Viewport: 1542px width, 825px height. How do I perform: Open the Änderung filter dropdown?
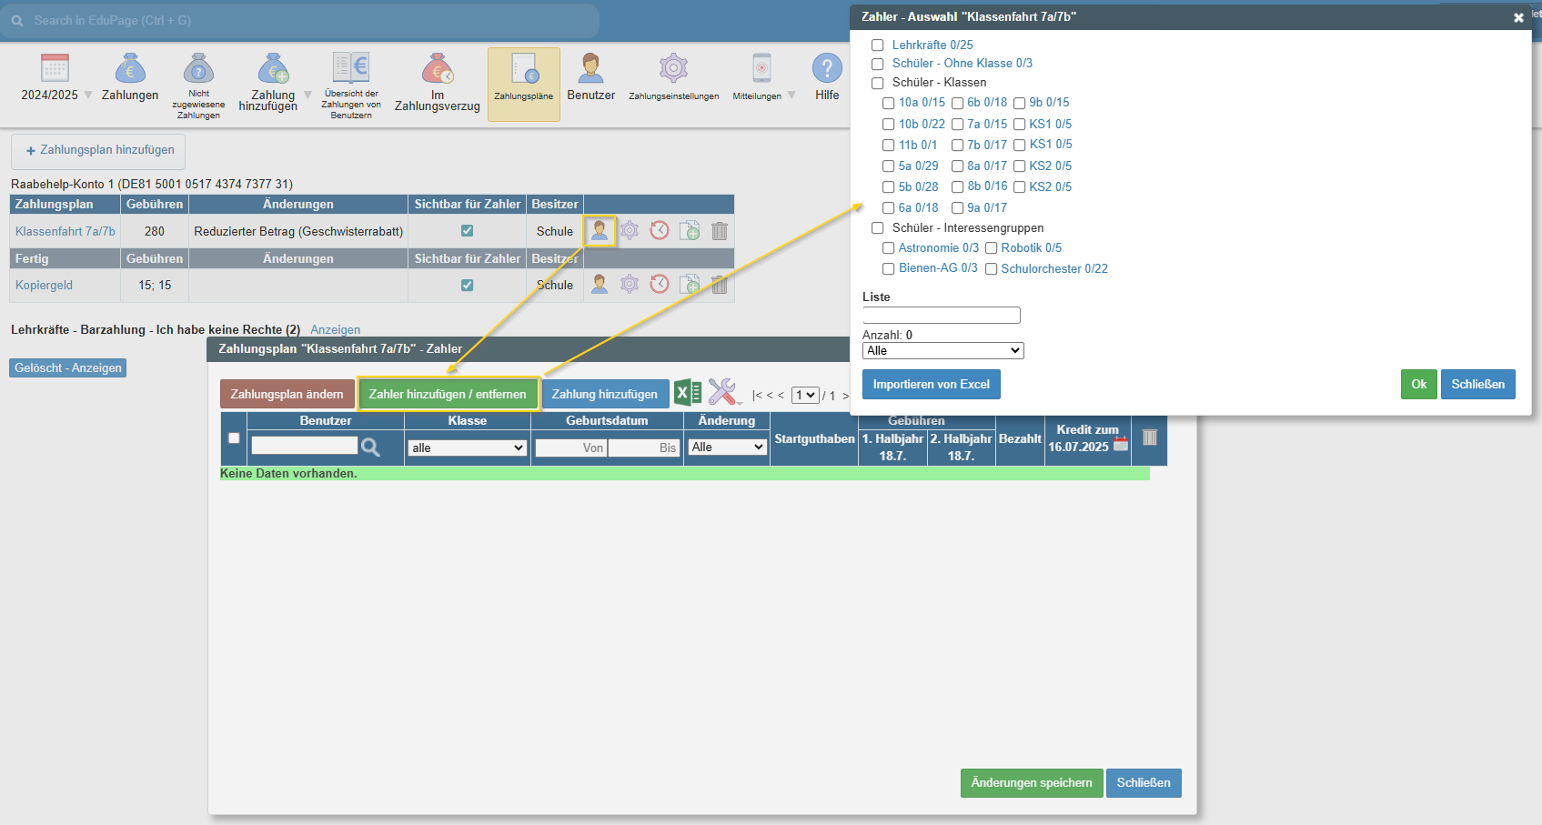[727, 447]
